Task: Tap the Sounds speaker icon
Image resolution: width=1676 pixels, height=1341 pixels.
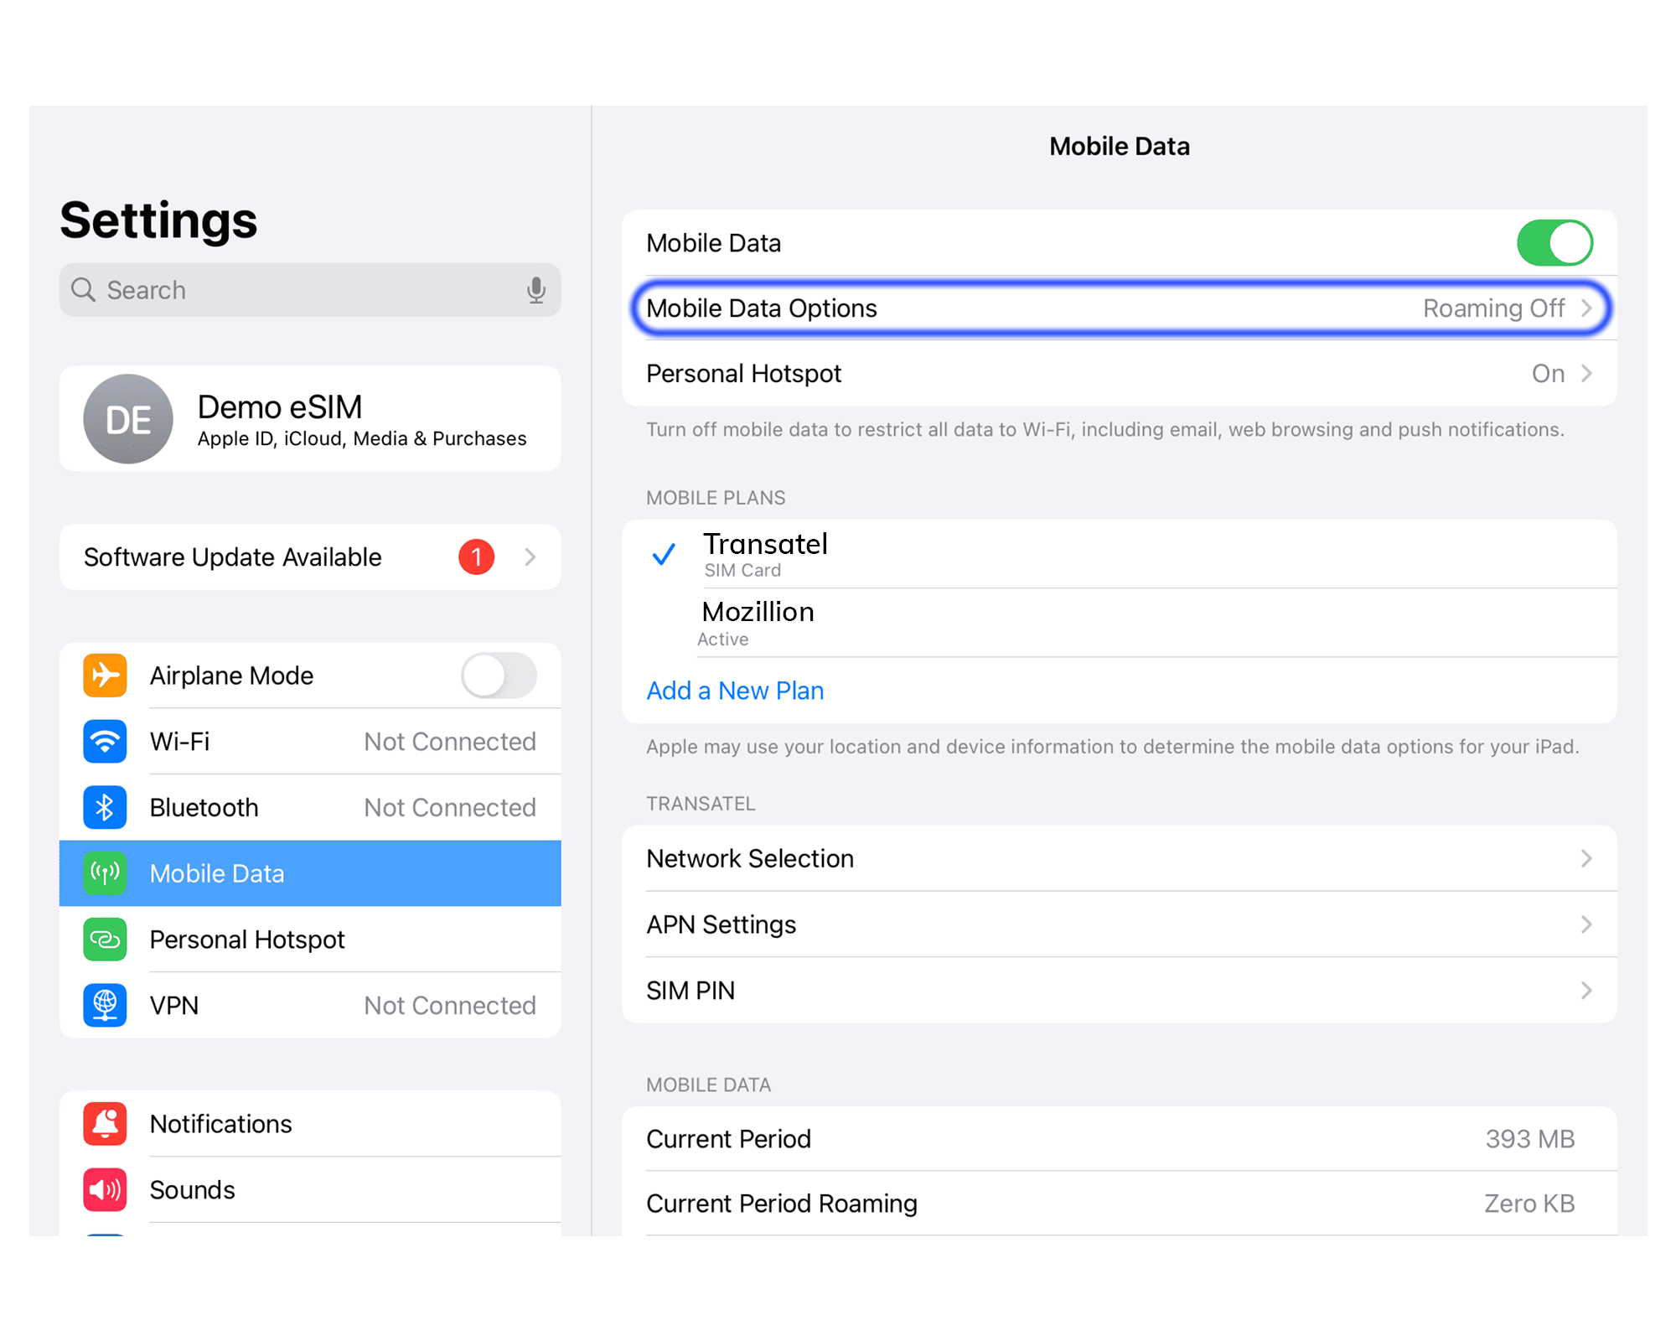Action: (105, 1189)
